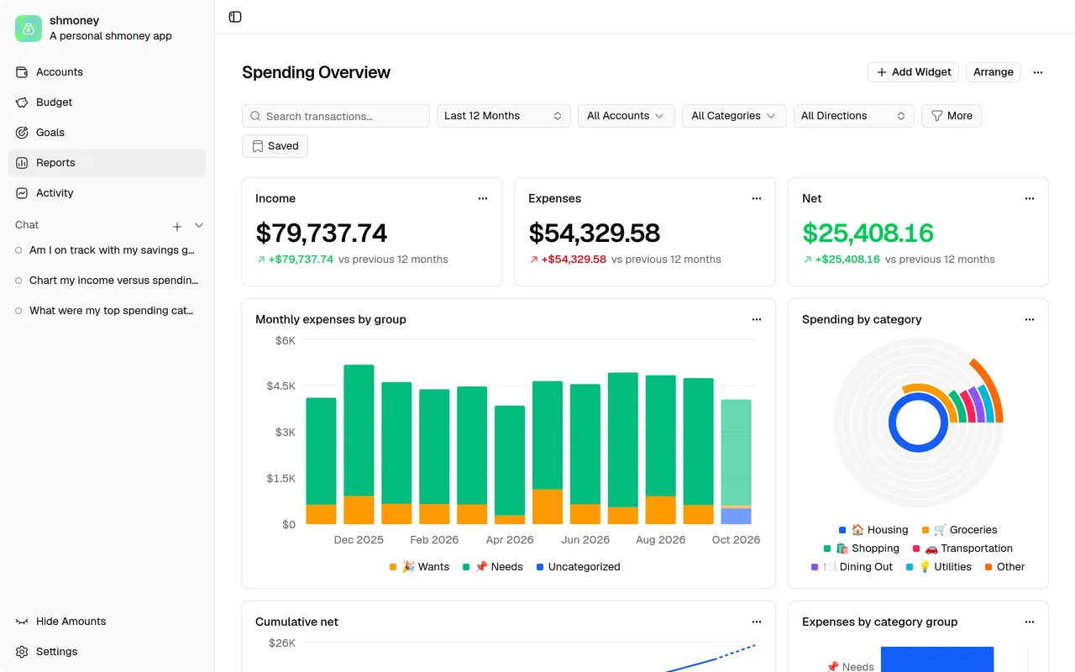1075x672 pixels.
Task: Open Budget in the sidebar
Action: [107, 102]
